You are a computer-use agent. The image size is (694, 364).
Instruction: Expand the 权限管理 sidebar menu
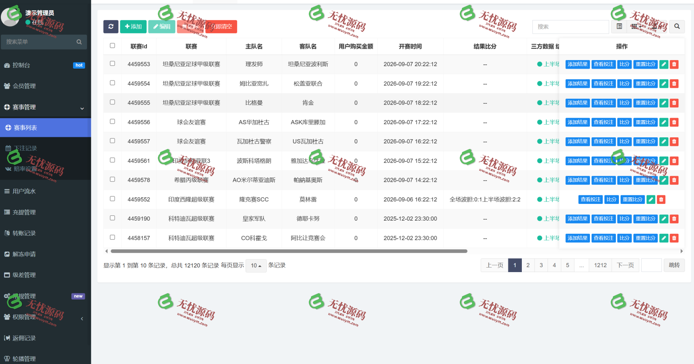pyautogui.click(x=45, y=317)
